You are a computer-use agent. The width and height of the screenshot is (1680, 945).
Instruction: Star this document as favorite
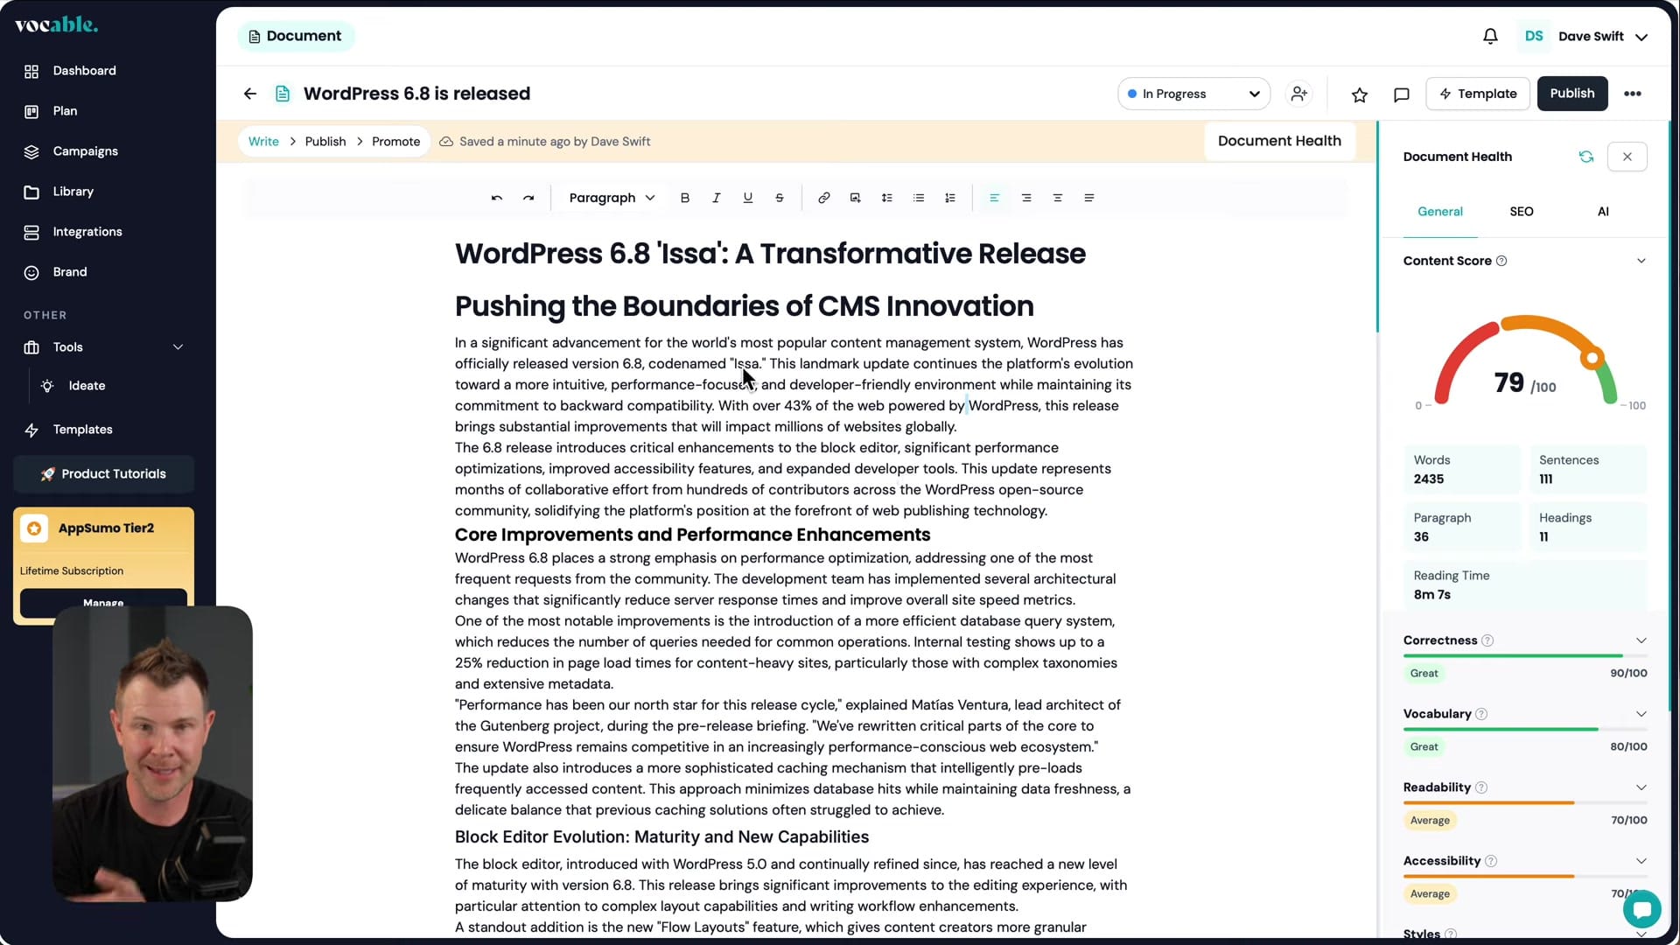[x=1360, y=94]
